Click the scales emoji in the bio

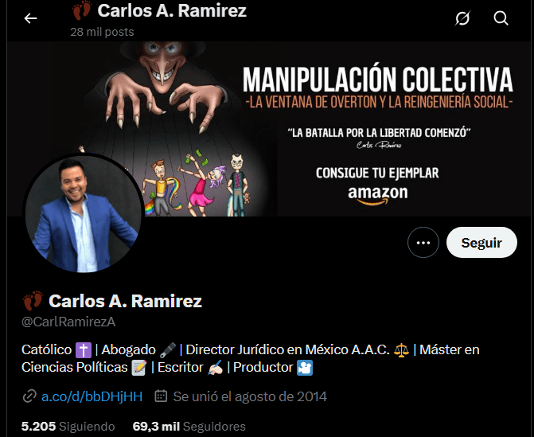[x=401, y=349]
